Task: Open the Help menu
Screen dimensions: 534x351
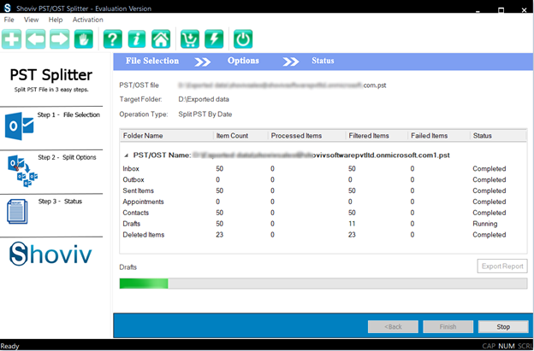Action: coord(56,20)
